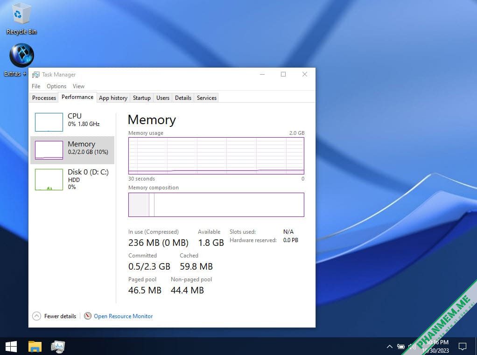Image resolution: width=477 pixels, height=355 pixels.
Task: Click the 2.0 GB graph maximum label
Action: pyautogui.click(x=296, y=133)
